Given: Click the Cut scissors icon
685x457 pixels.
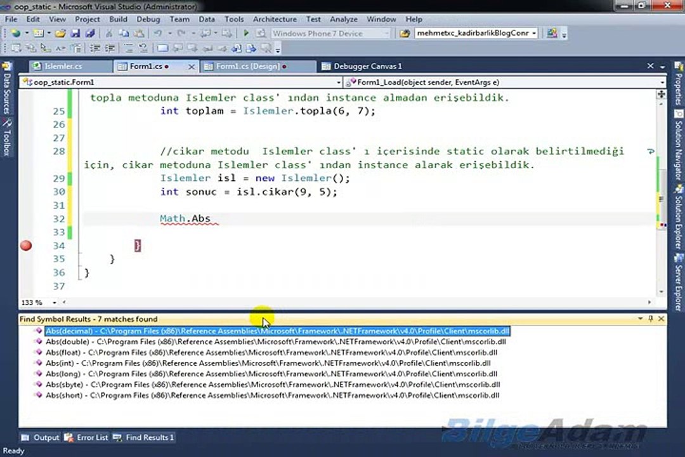Looking at the screenshot, I should (x=109, y=33).
